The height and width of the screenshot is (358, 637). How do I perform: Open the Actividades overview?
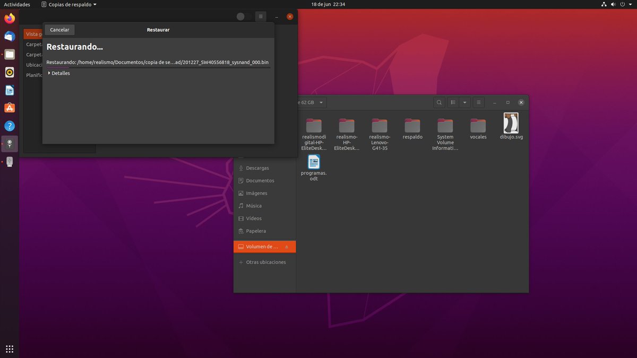(17, 4)
